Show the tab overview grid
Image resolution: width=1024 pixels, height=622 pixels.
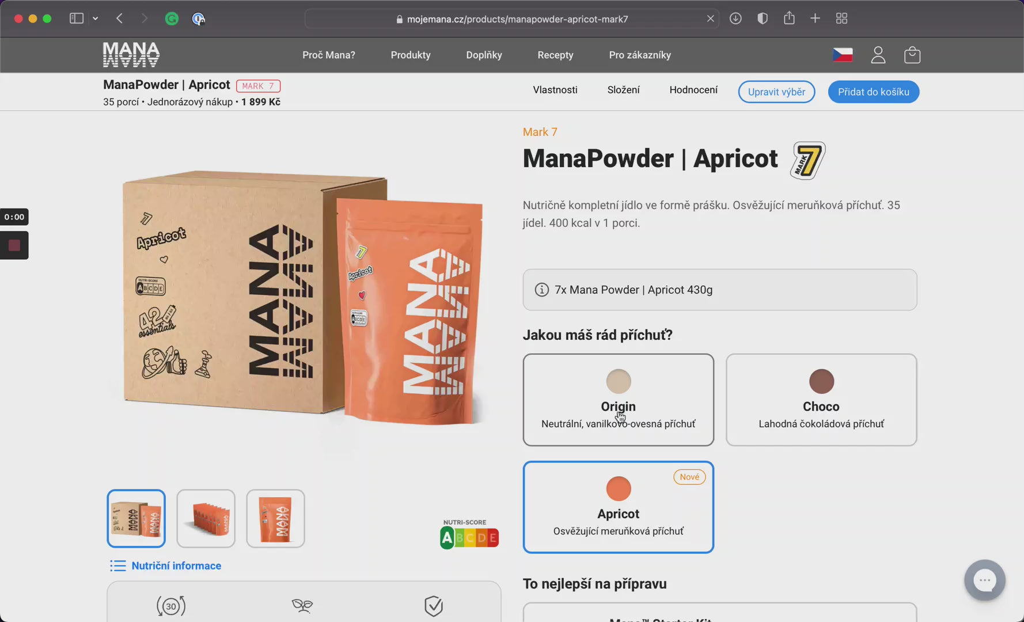tap(841, 18)
